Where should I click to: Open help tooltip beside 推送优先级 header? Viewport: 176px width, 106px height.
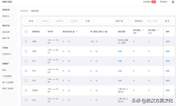point(74,32)
